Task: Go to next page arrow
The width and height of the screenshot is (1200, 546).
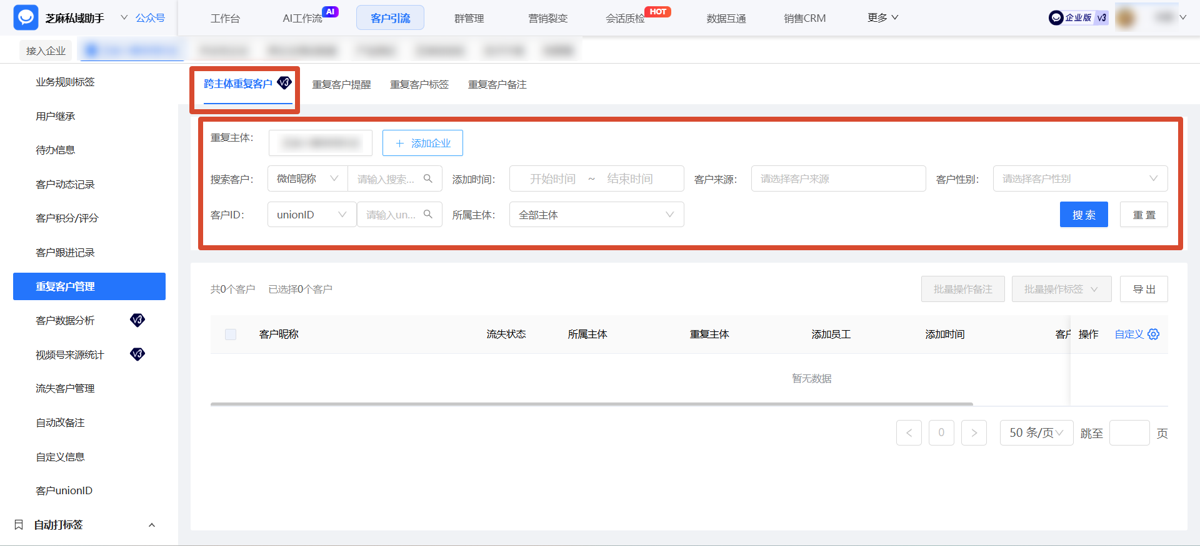Action: [x=974, y=432]
